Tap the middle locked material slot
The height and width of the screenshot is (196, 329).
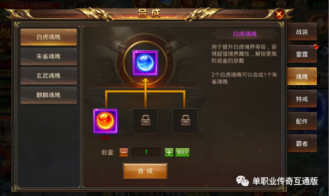pos(145,121)
